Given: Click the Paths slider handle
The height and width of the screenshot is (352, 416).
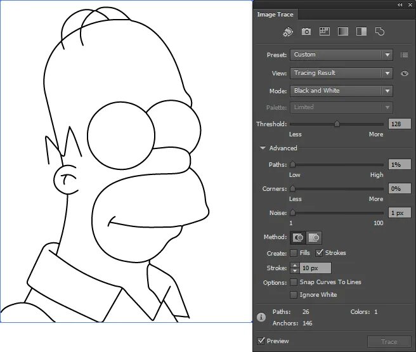Looking at the screenshot, I should coord(292,164).
